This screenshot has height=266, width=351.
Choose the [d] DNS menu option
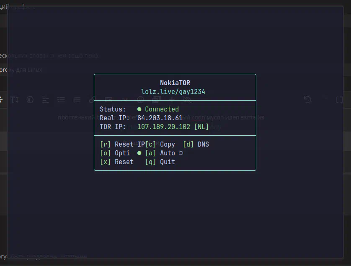(196, 144)
